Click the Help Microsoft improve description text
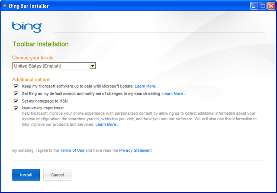 [x=139, y=119]
